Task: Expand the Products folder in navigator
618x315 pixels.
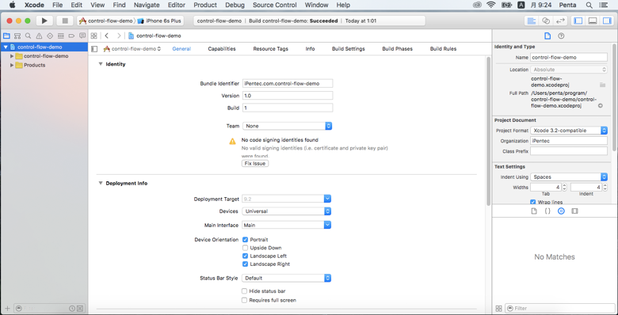Action: coord(12,65)
